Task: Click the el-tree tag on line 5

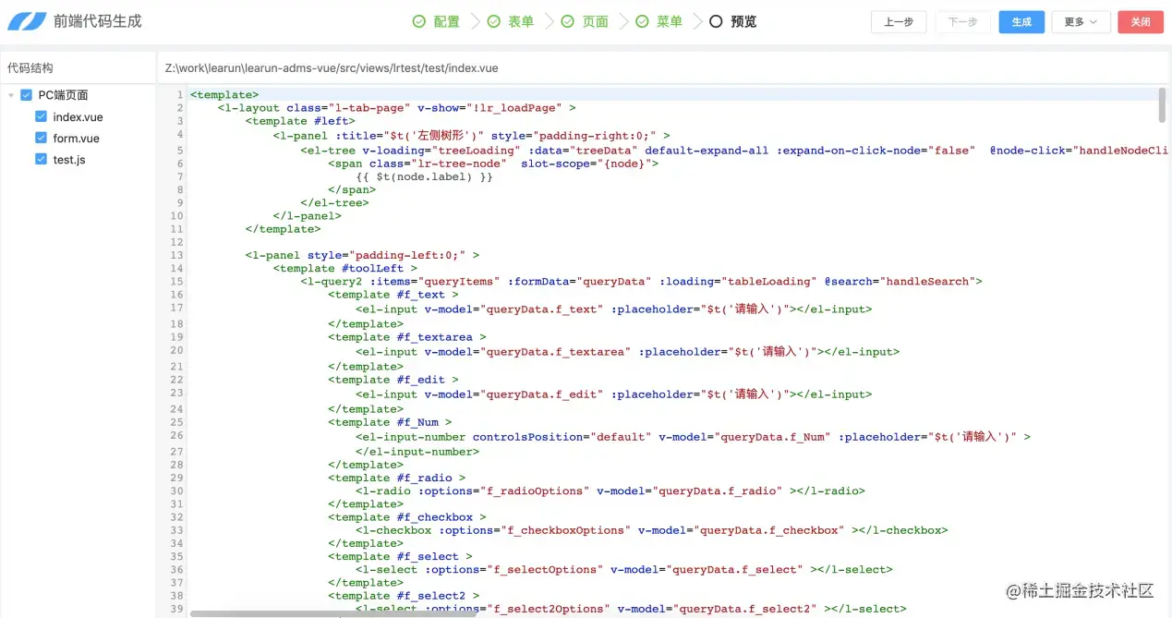Action: pos(328,151)
